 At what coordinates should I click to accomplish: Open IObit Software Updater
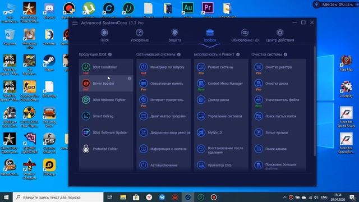[106, 132]
